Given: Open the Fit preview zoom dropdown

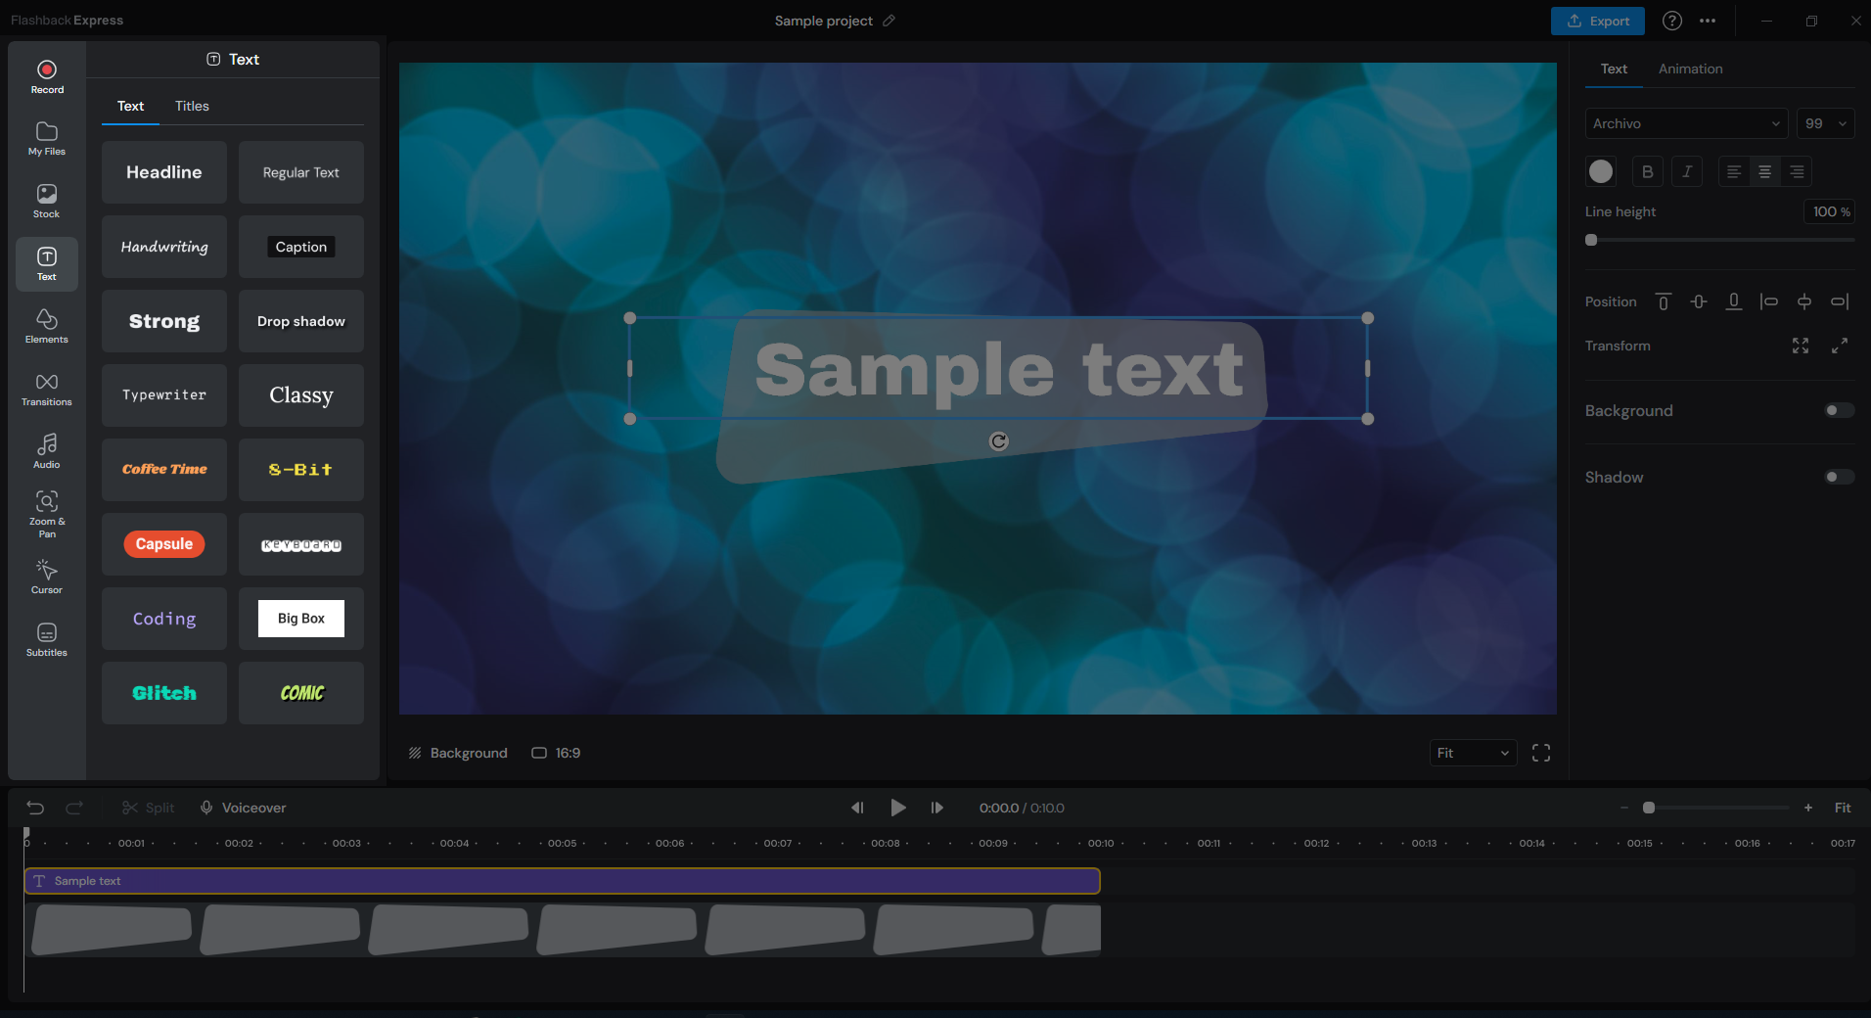Looking at the screenshot, I should [1472, 753].
